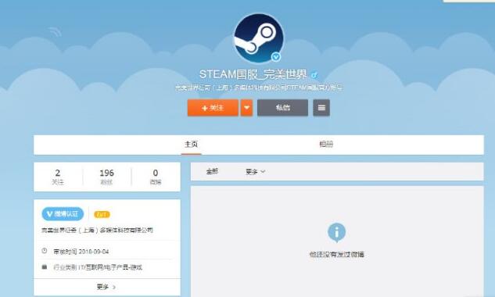View the 2 关注 following count
This screenshot has width=495, height=297.
click(58, 177)
